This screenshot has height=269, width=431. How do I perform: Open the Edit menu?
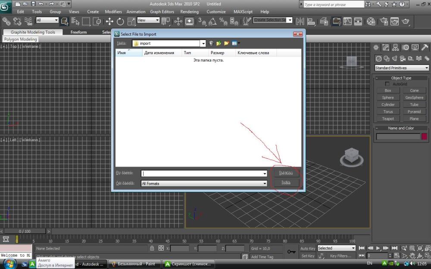[20, 12]
